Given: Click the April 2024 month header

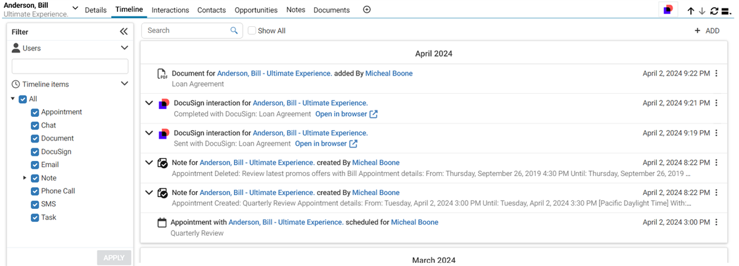Looking at the screenshot, I should pyautogui.click(x=433, y=54).
